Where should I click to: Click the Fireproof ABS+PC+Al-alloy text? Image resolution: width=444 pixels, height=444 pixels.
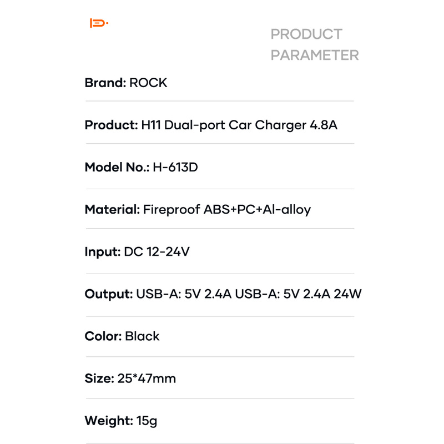226,209
